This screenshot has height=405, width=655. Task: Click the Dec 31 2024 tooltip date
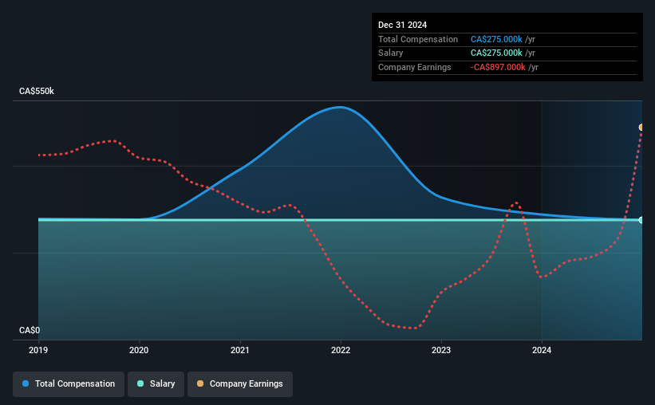coord(402,25)
